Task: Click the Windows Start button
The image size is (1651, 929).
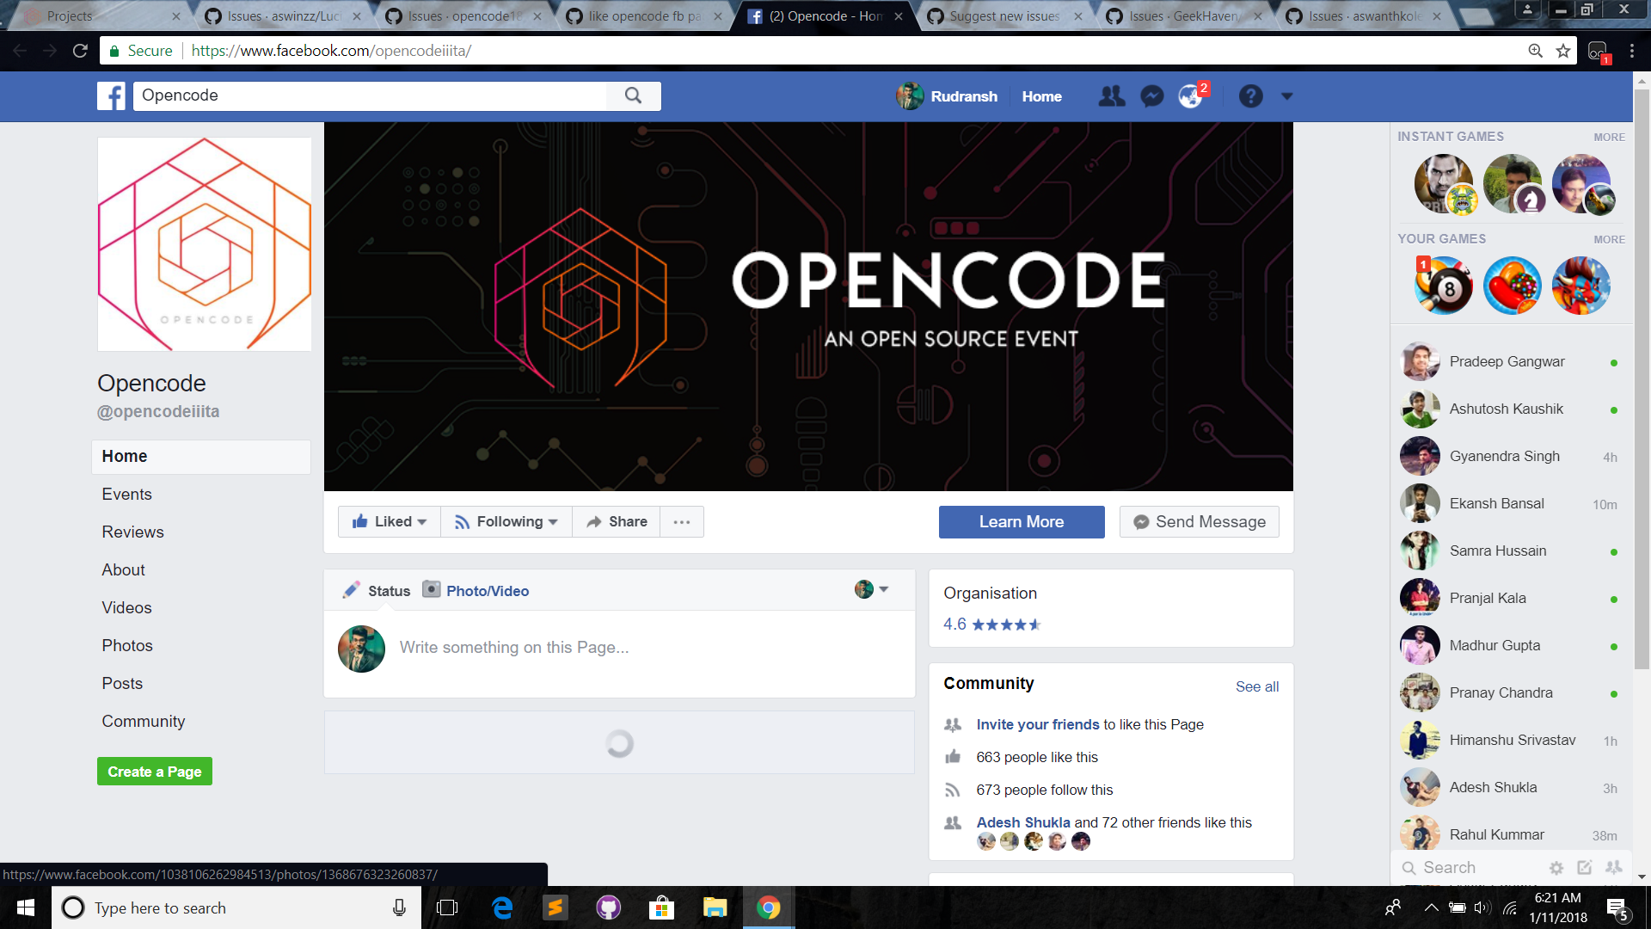Action: coord(24,907)
